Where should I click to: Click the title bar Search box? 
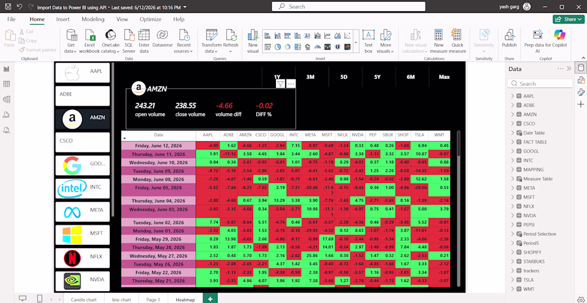coord(348,7)
